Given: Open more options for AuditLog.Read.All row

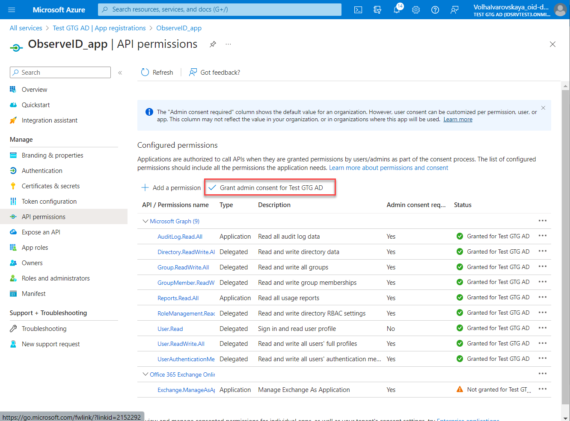Looking at the screenshot, I should click(x=543, y=236).
